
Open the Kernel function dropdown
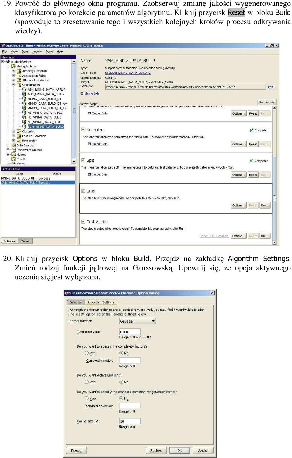pyautogui.click(x=137, y=321)
